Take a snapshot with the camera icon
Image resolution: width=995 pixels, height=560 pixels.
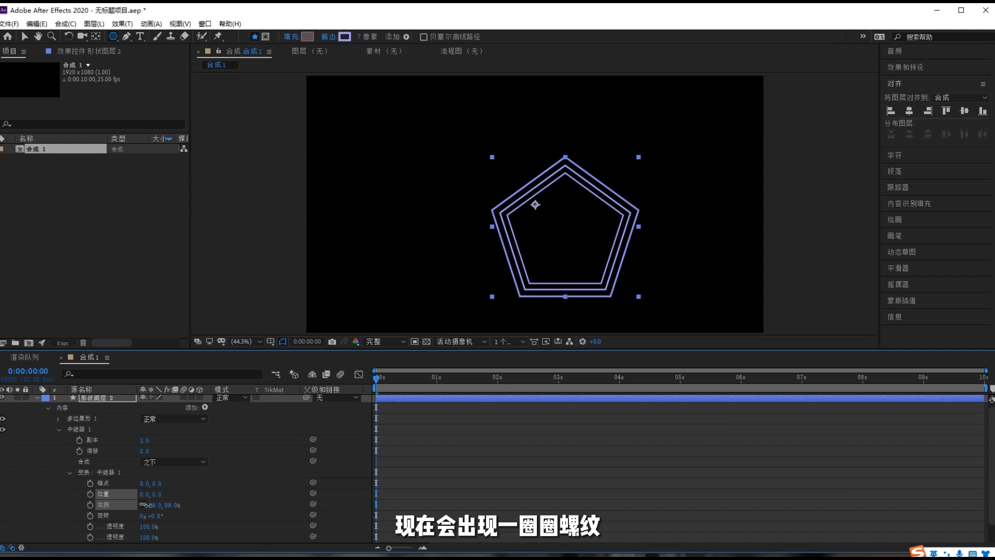[332, 342]
